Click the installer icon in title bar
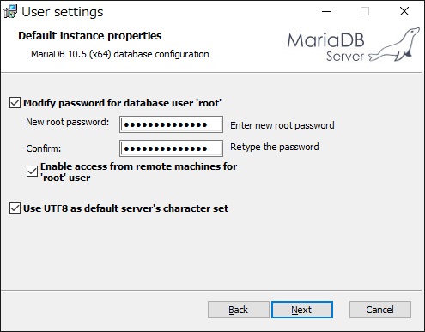425x332 pixels. coord(10,11)
